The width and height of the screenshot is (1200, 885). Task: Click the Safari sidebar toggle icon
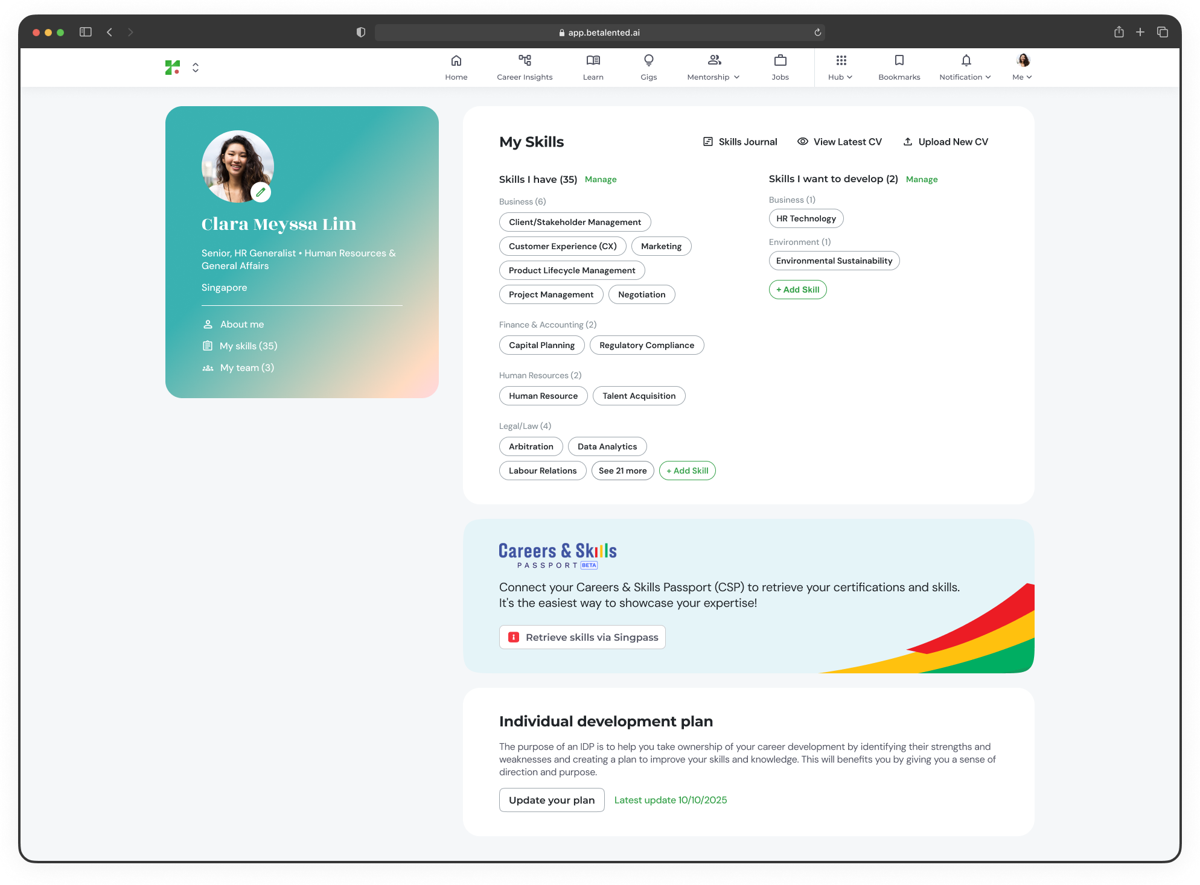(86, 32)
